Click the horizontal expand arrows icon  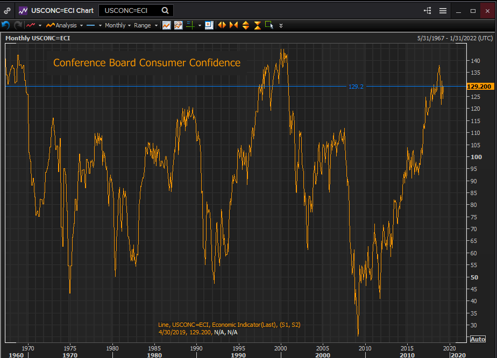222,25
